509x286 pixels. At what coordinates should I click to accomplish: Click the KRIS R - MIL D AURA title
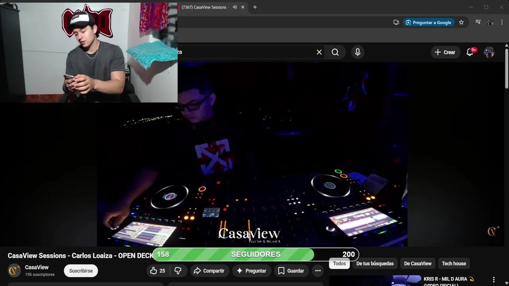(449, 281)
